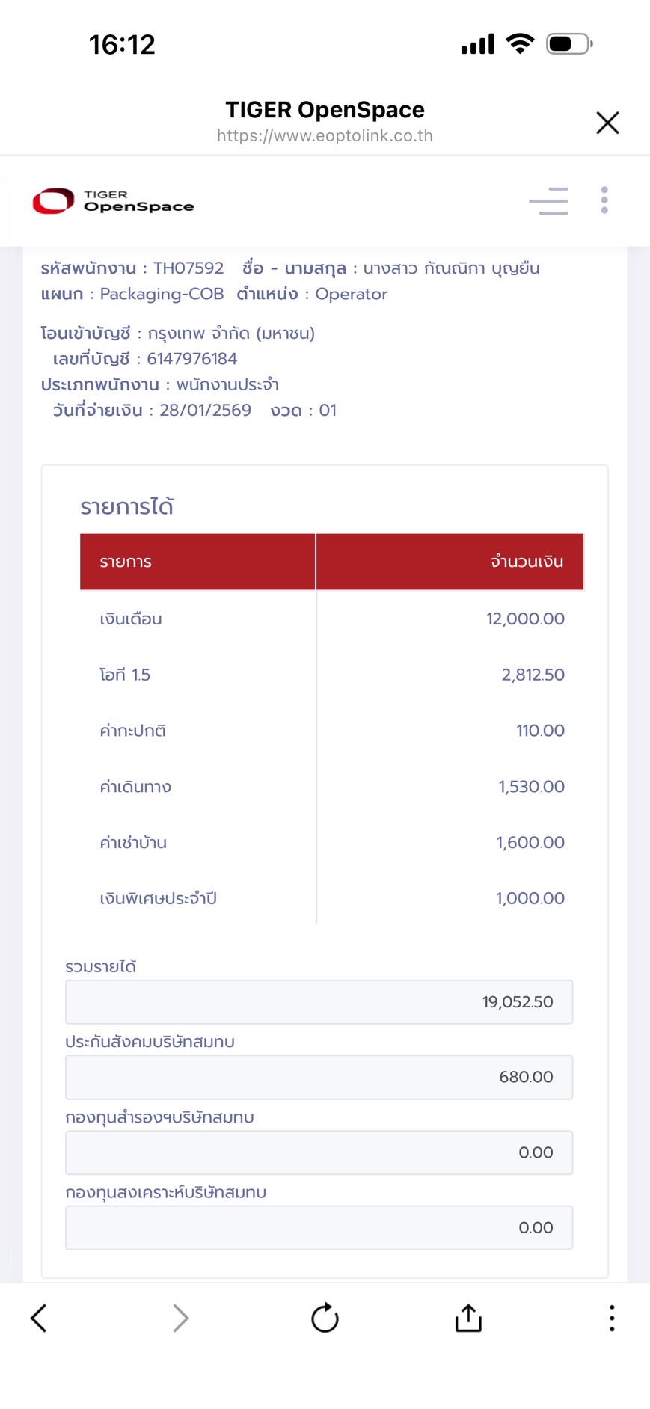Tap the โอที 1.5 overtime row
This screenshot has height=1409, width=650.
click(331, 675)
